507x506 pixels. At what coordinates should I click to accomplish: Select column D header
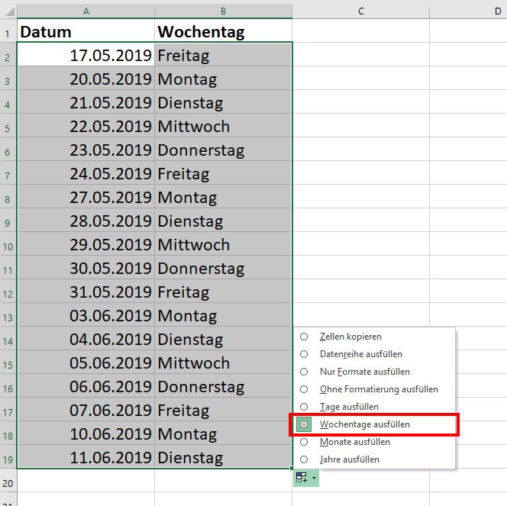tap(468, 11)
